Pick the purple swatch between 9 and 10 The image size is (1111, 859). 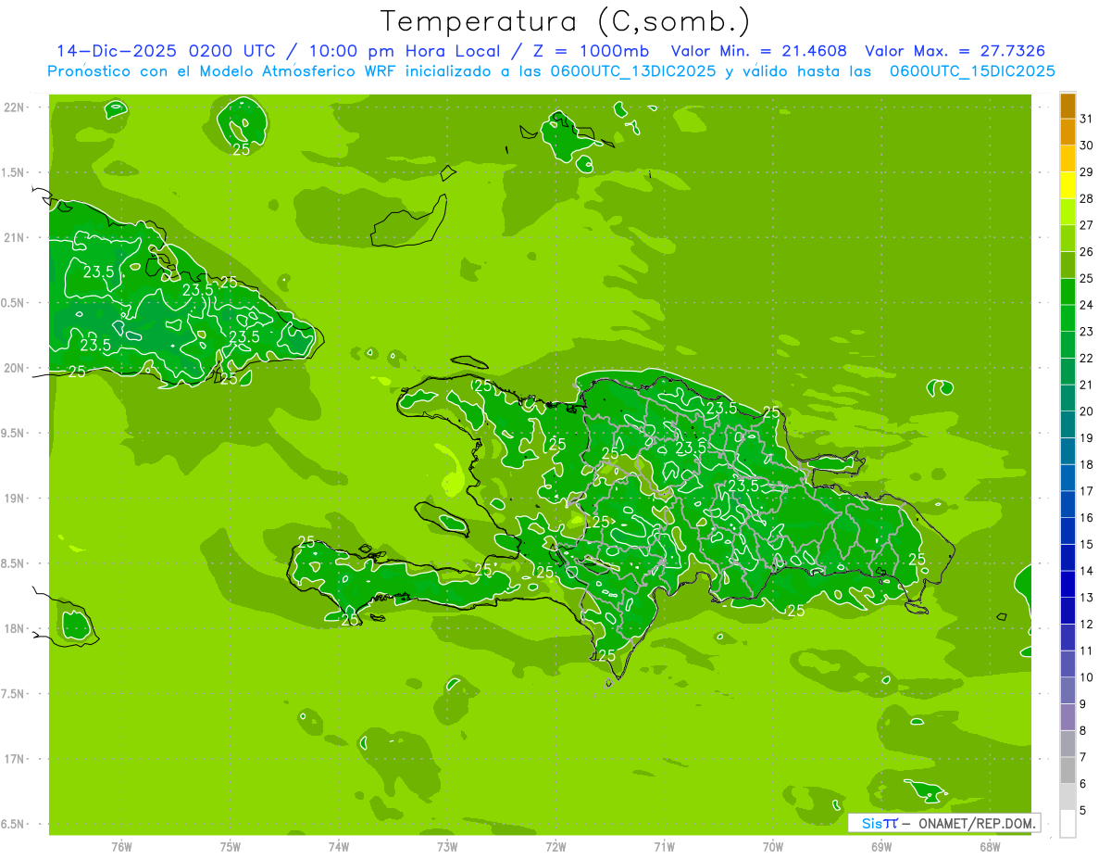(x=1067, y=691)
